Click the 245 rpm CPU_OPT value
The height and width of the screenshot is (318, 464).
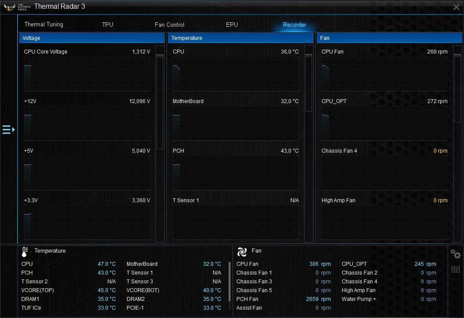click(425, 264)
